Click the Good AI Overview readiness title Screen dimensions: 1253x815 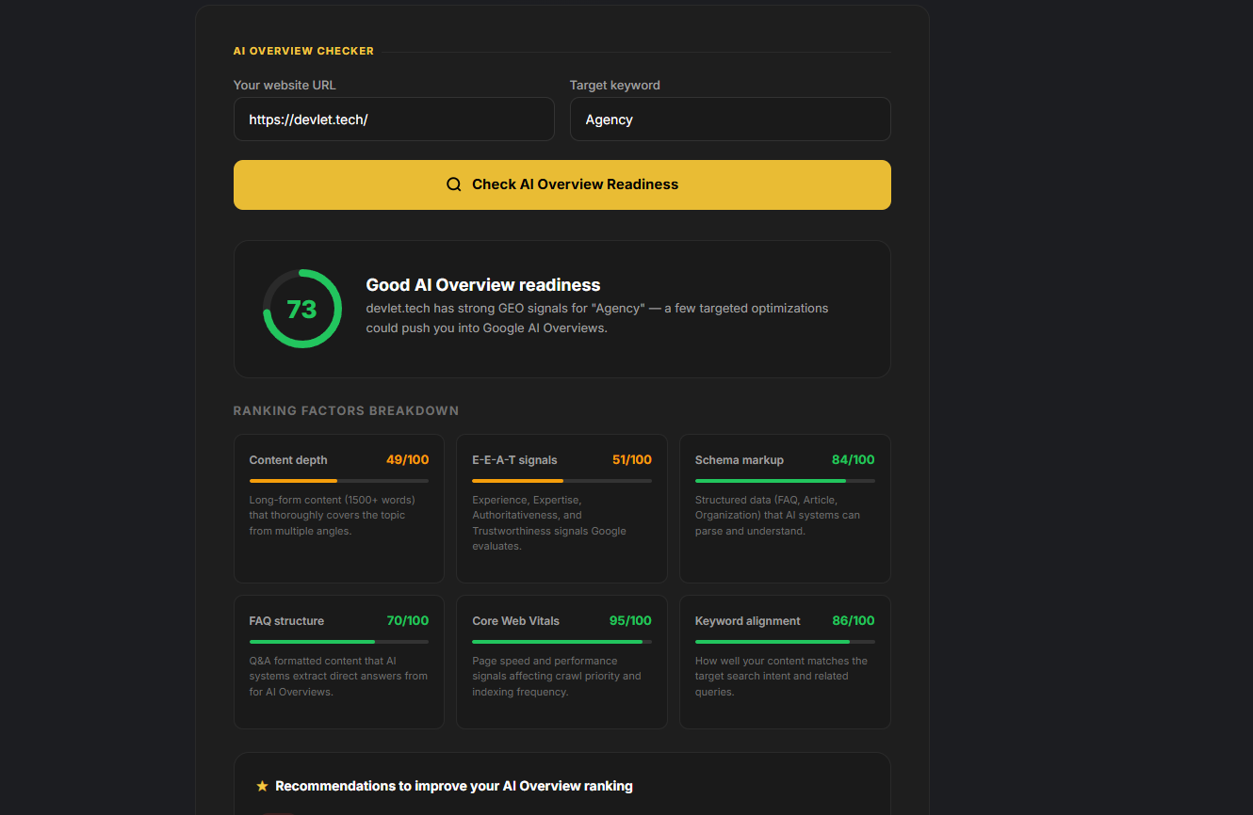[x=483, y=285]
